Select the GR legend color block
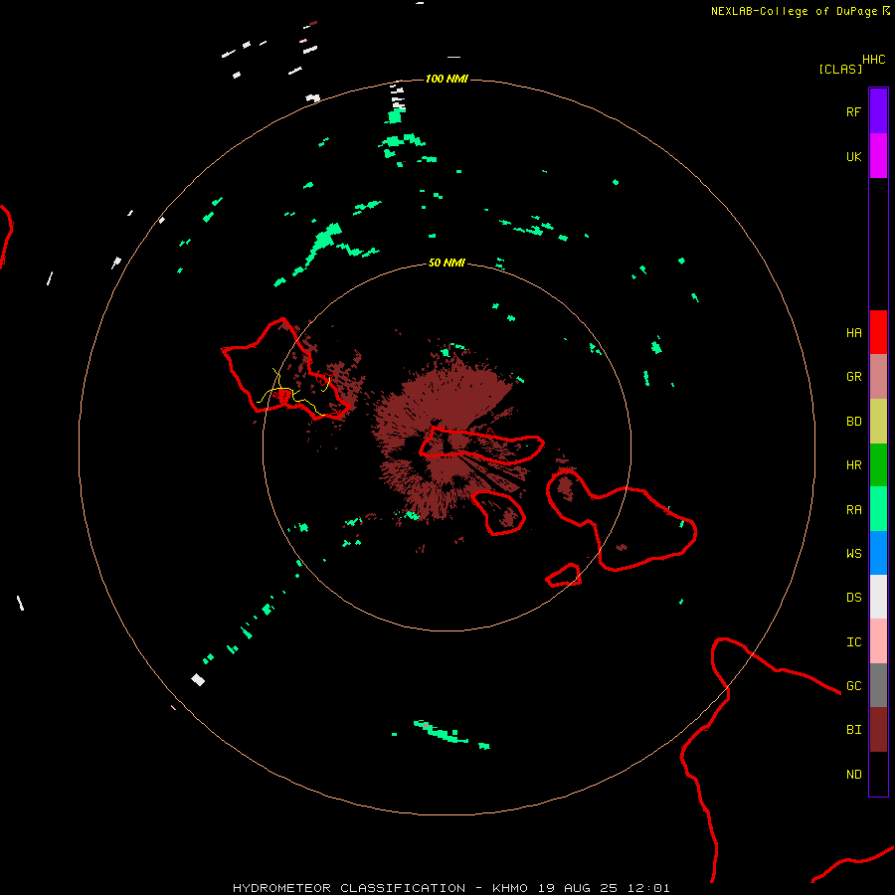This screenshot has width=895, height=895. 878,377
